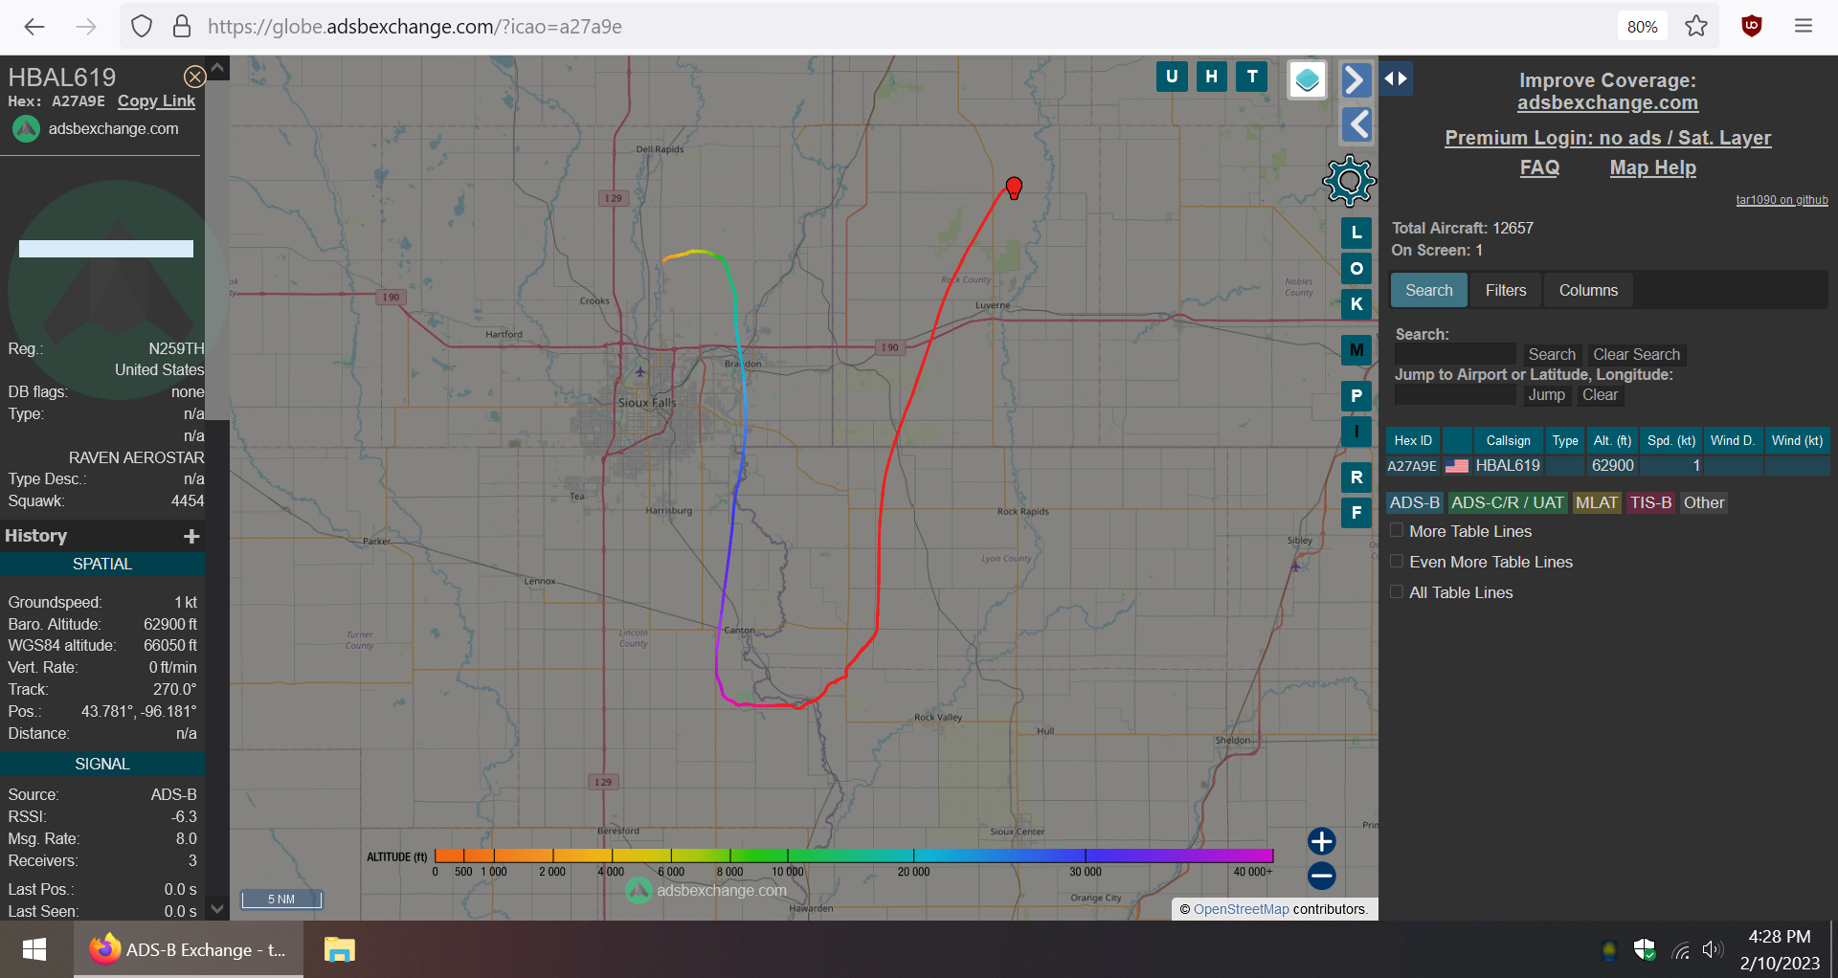Zoom out the map with minus button
The image size is (1838, 978).
pyautogui.click(x=1322, y=876)
